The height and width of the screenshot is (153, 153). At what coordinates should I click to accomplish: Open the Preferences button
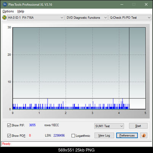(127, 136)
